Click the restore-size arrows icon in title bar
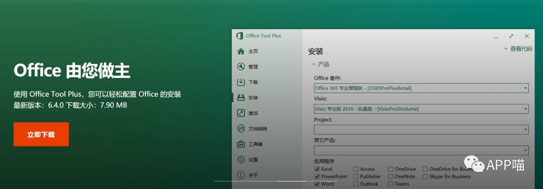Screen dimensions: 543x189 pyautogui.click(x=511, y=36)
